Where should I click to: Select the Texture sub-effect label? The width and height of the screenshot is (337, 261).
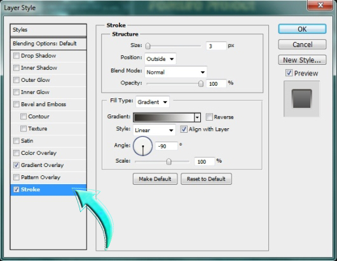(x=38, y=129)
